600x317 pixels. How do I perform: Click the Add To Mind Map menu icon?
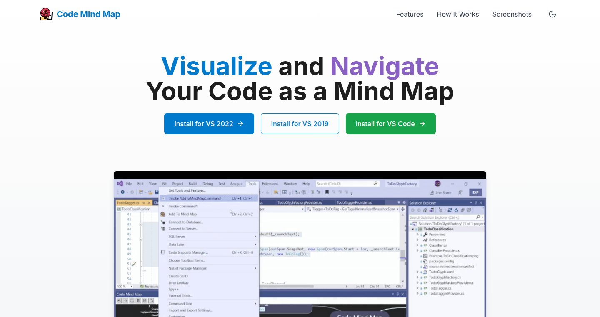tap(163, 214)
